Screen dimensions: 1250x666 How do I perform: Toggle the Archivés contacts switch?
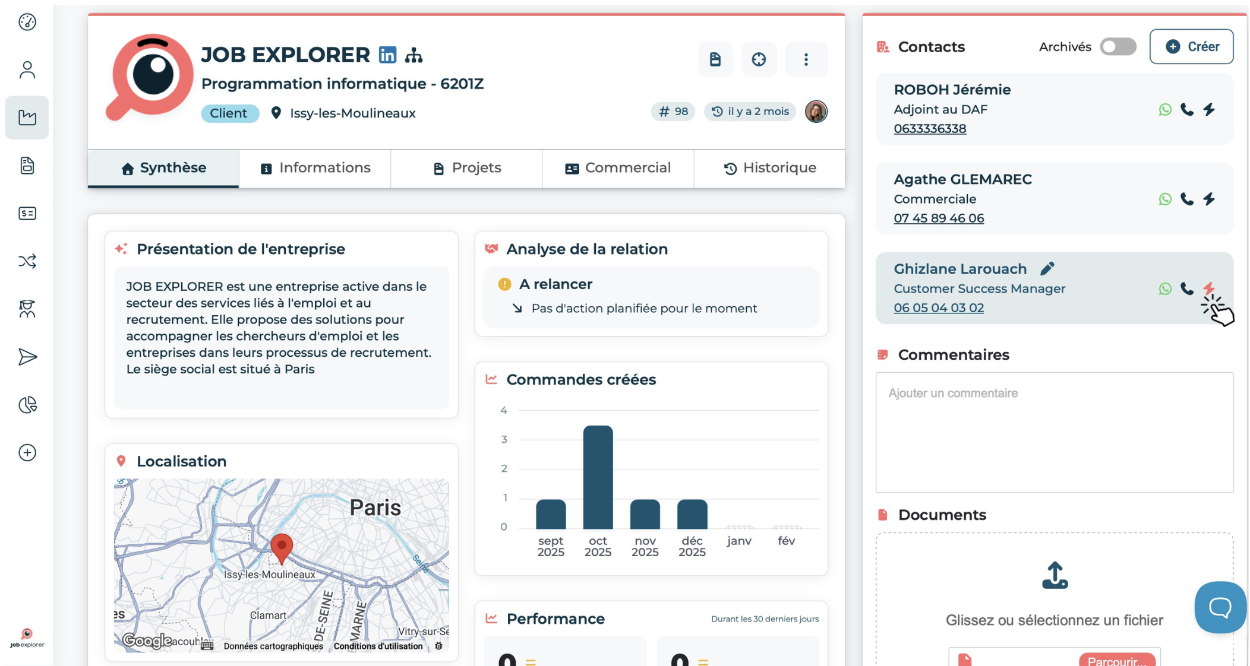(x=1118, y=47)
